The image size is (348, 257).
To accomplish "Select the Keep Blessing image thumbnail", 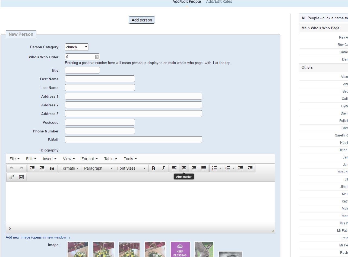I will tap(180, 250).
